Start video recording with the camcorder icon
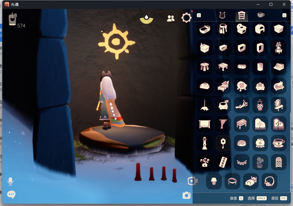This screenshot has width=293, height=206. 193,181
